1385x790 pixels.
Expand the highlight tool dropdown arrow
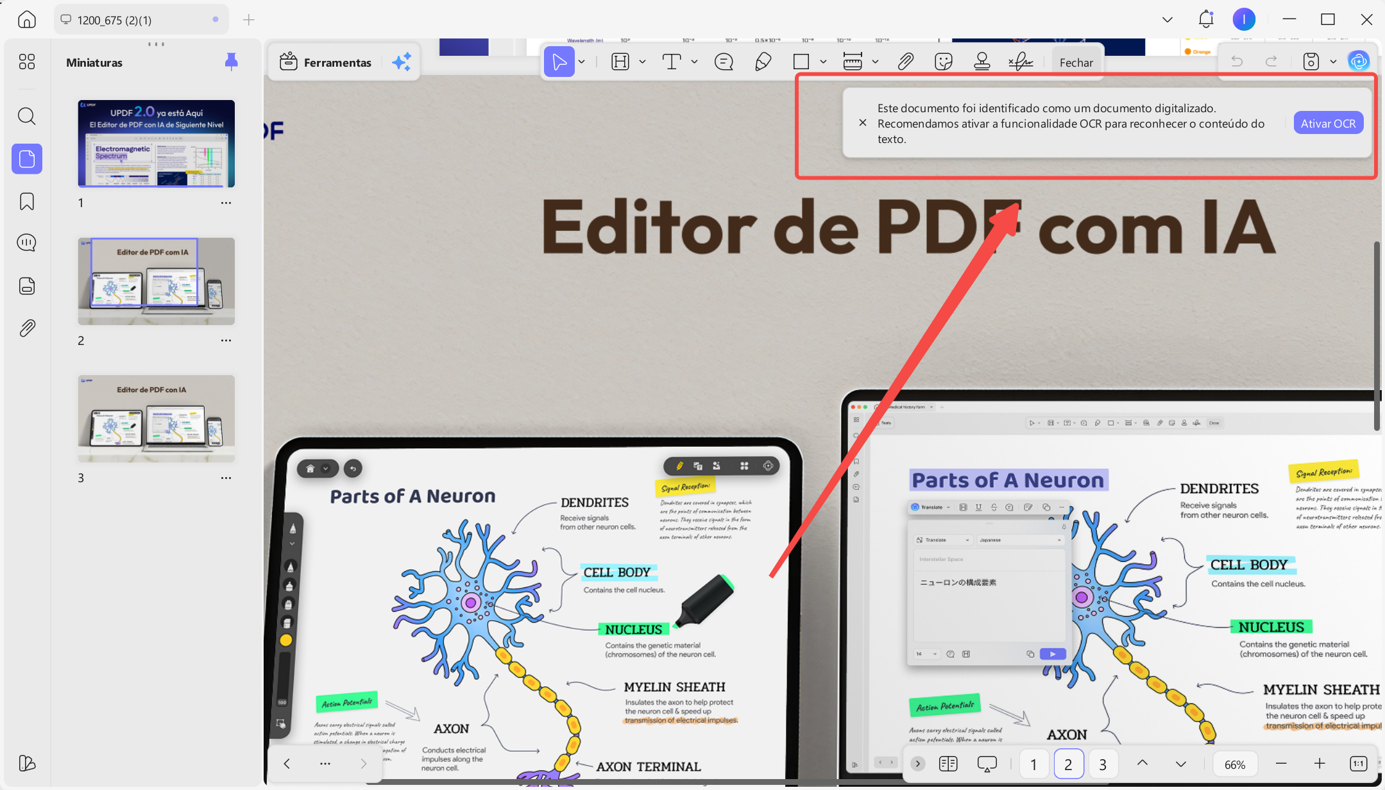click(642, 62)
